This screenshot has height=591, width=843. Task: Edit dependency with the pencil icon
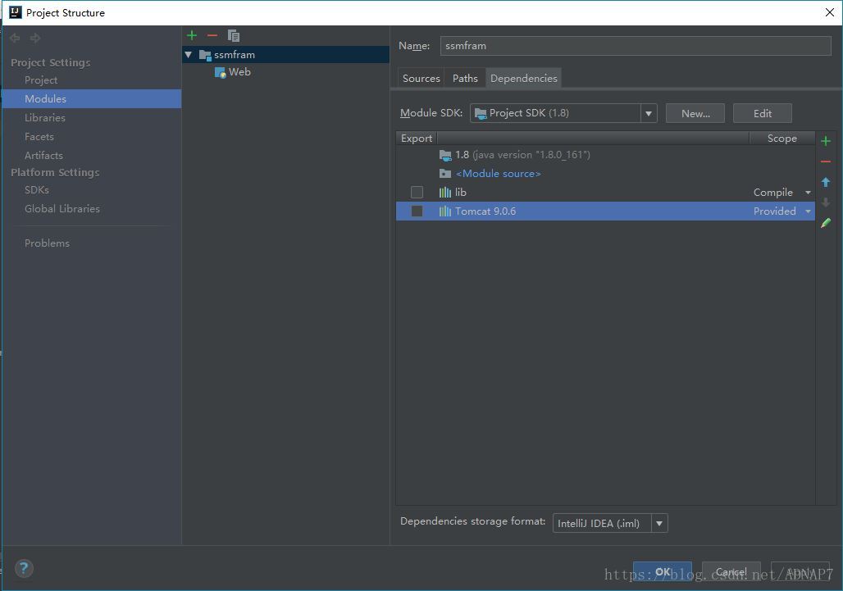click(826, 223)
